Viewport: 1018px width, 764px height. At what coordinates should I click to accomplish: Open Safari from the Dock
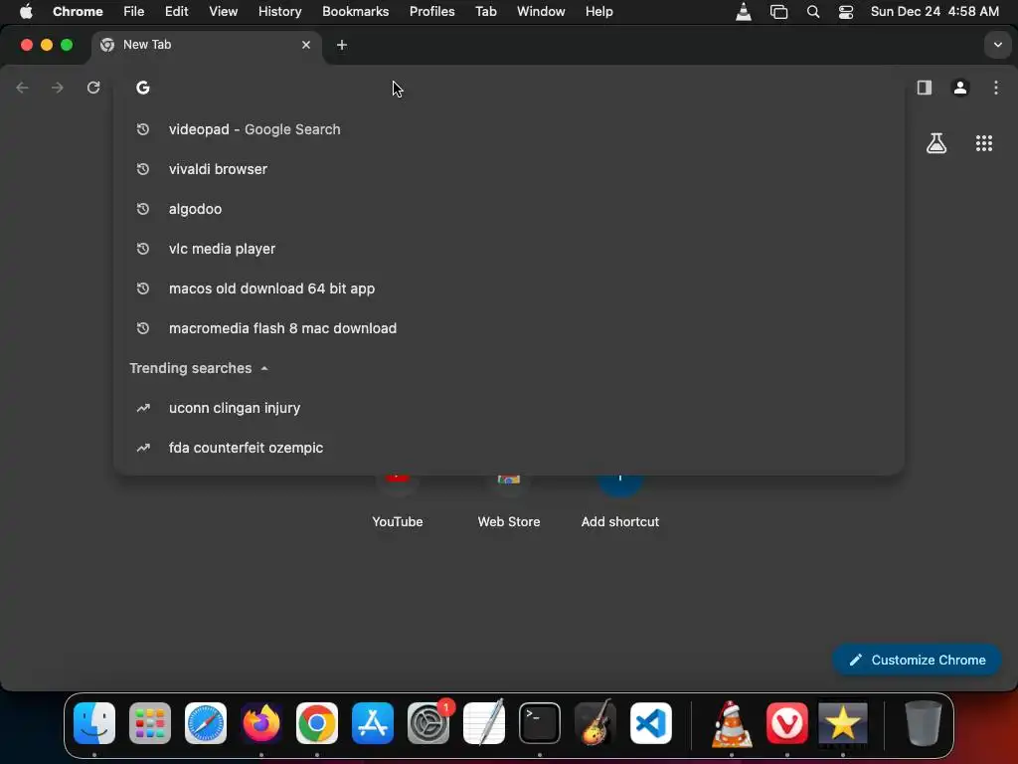click(206, 723)
